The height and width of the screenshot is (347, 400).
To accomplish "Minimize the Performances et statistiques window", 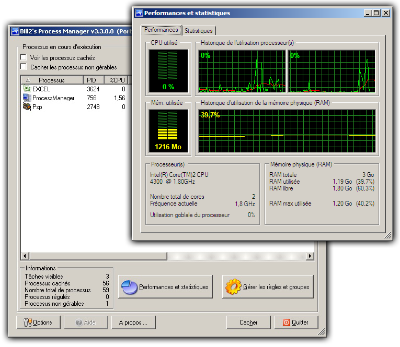I will click(368, 13).
